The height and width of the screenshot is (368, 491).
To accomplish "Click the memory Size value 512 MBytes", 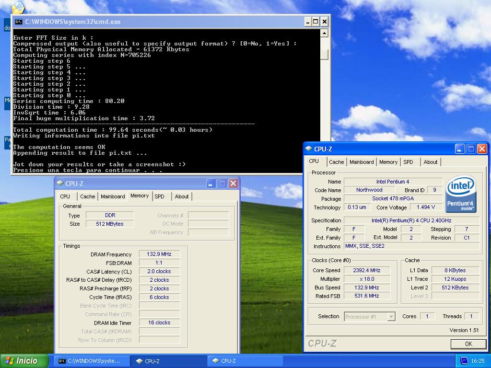I will [x=110, y=224].
